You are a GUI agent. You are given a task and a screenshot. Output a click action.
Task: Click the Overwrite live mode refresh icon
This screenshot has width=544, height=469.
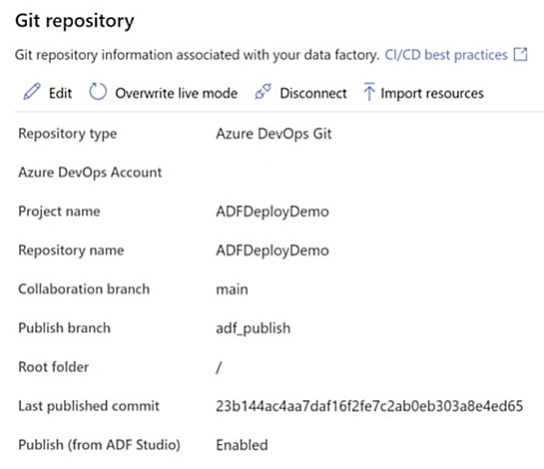pyautogui.click(x=98, y=92)
